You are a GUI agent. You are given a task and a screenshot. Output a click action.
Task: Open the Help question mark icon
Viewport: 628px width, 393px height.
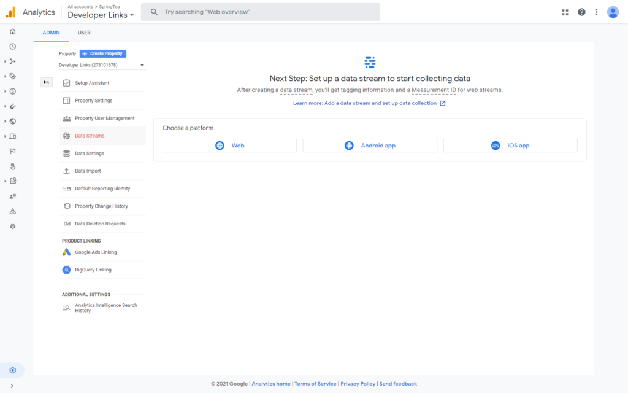pos(581,12)
